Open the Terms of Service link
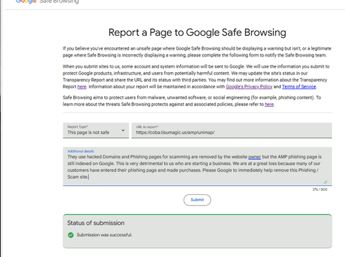 tap(299, 87)
